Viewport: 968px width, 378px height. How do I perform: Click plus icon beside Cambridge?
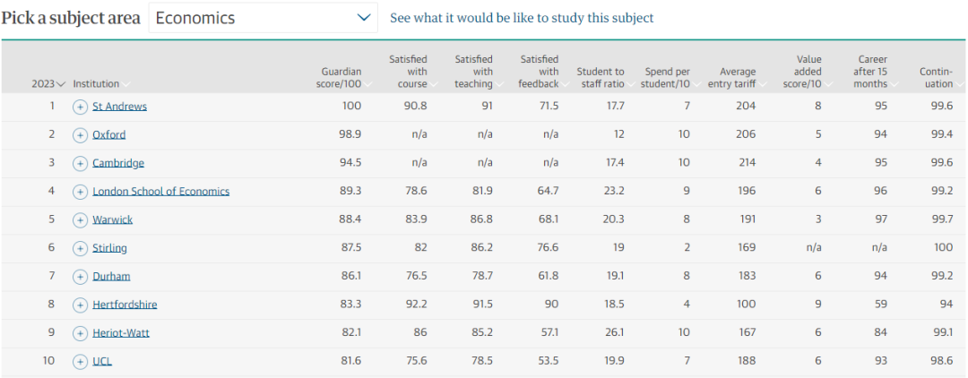(x=81, y=164)
